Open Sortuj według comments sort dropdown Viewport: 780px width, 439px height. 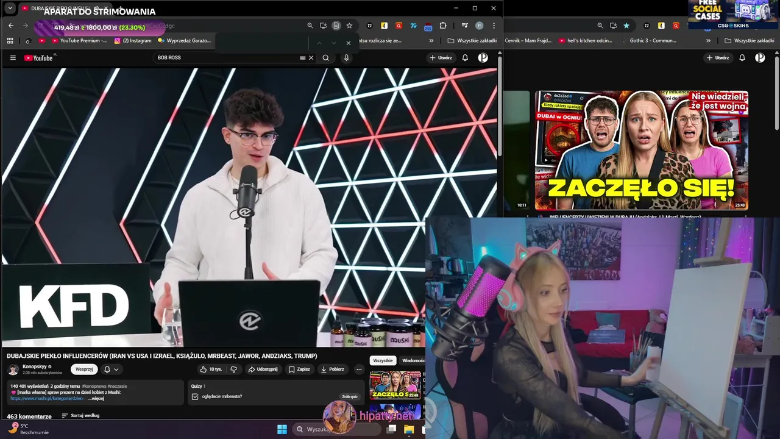coord(80,416)
